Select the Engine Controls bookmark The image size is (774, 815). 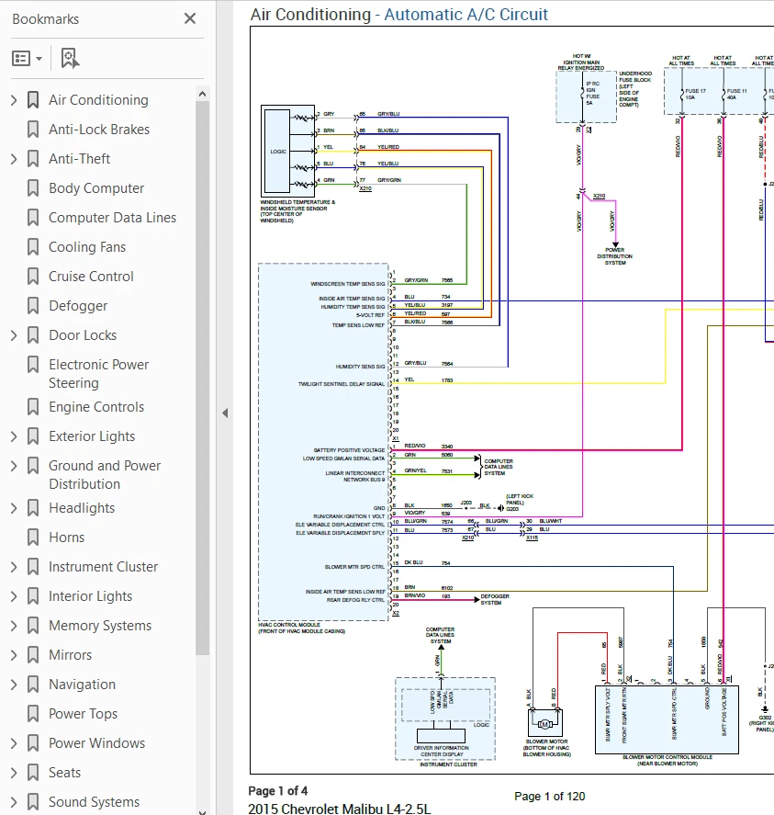coord(96,406)
